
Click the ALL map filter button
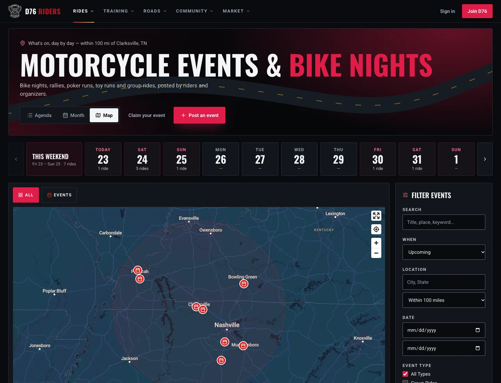click(x=26, y=195)
